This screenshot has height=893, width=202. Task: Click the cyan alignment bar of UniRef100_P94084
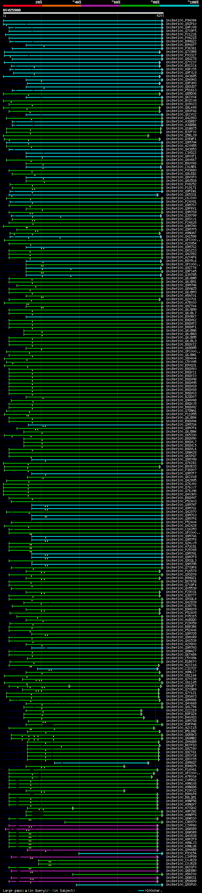(x=83, y=21)
